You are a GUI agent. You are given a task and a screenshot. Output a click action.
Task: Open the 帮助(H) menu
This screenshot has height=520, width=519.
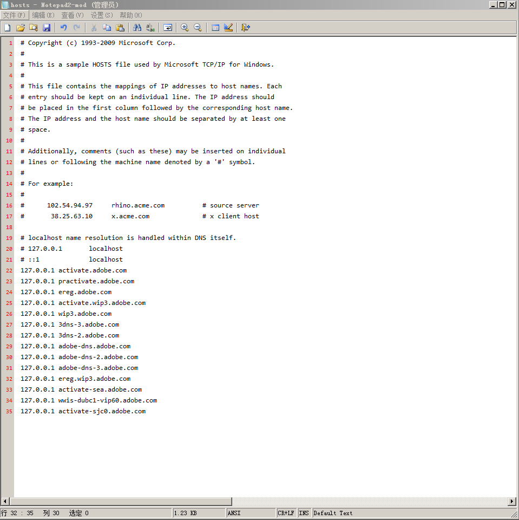(x=131, y=15)
